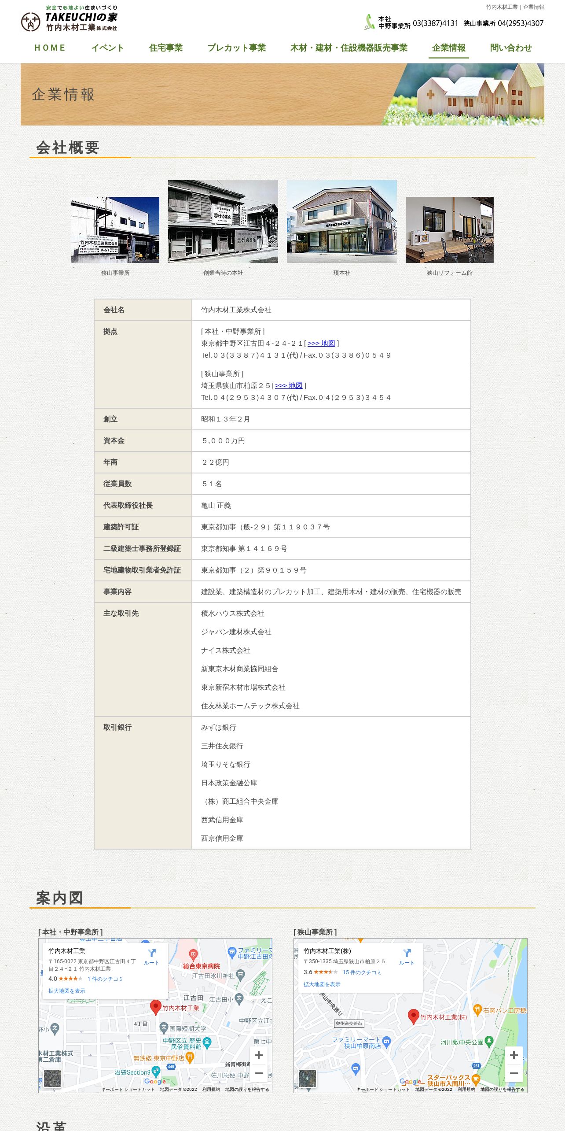Click the 狭山事業所 building photo thumbnail

point(115,230)
